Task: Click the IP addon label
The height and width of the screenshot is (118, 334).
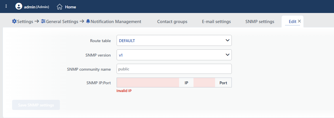Action: point(186,83)
